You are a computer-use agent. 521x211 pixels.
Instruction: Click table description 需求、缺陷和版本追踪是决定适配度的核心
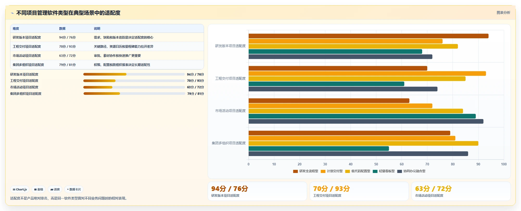[x=124, y=38]
